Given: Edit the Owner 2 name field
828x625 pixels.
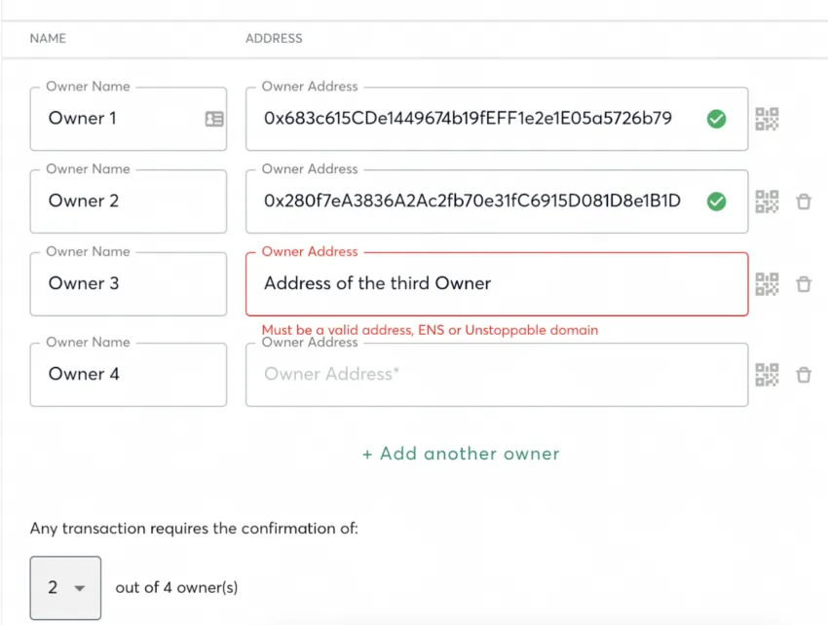Looking at the screenshot, I should point(129,202).
